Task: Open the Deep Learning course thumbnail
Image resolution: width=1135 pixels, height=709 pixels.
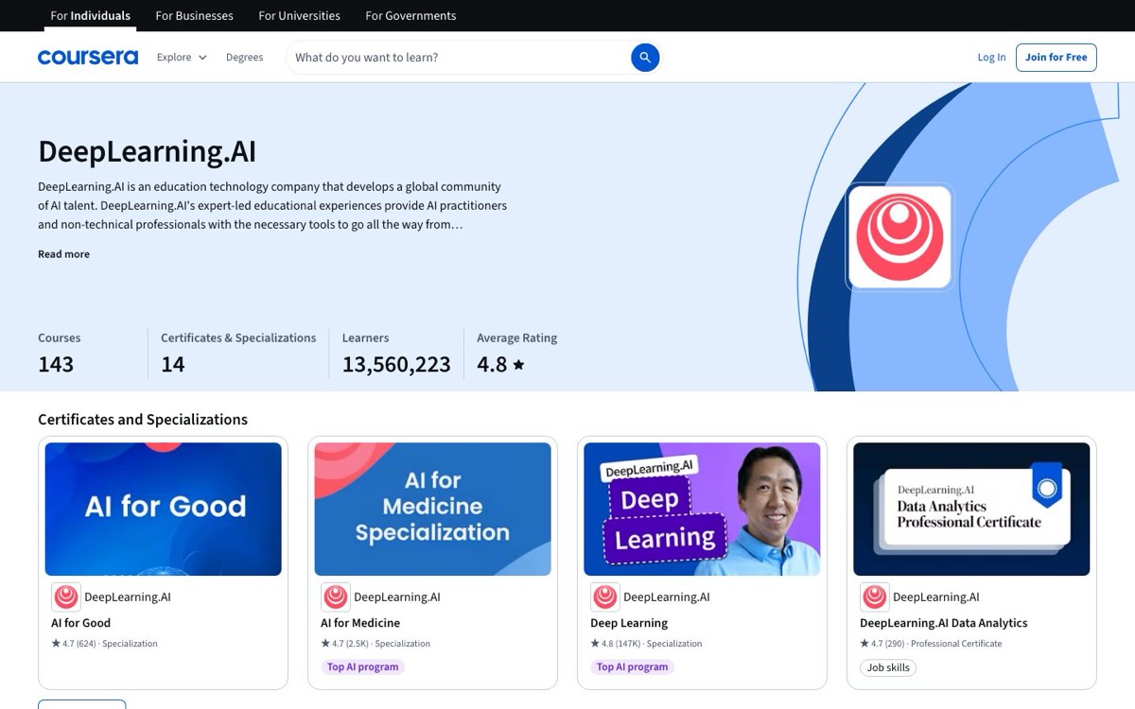Action: (x=703, y=510)
